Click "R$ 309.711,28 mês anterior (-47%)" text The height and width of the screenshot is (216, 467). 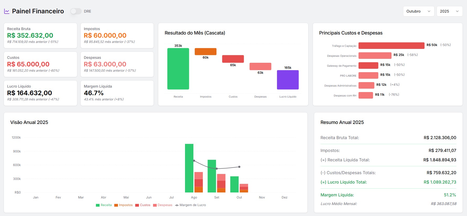33,99
